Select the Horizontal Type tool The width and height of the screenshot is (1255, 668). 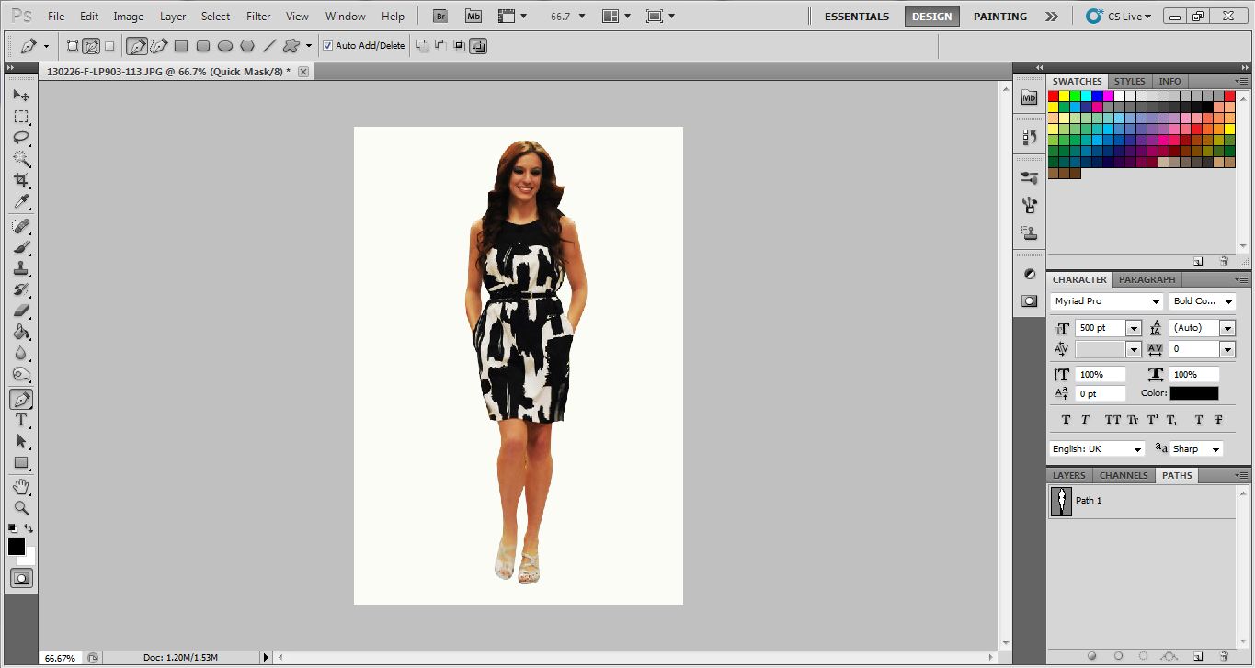pos(21,420)
